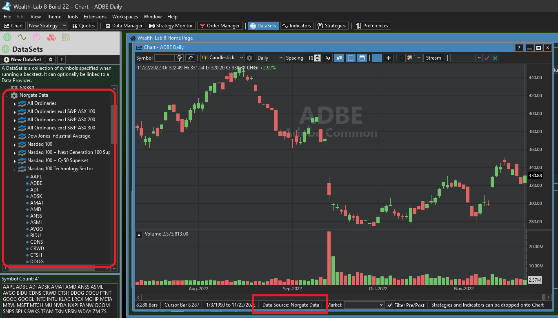Toggle the log scale chart button
This screenshot has width=558, height=318.
tap(328, 58)
